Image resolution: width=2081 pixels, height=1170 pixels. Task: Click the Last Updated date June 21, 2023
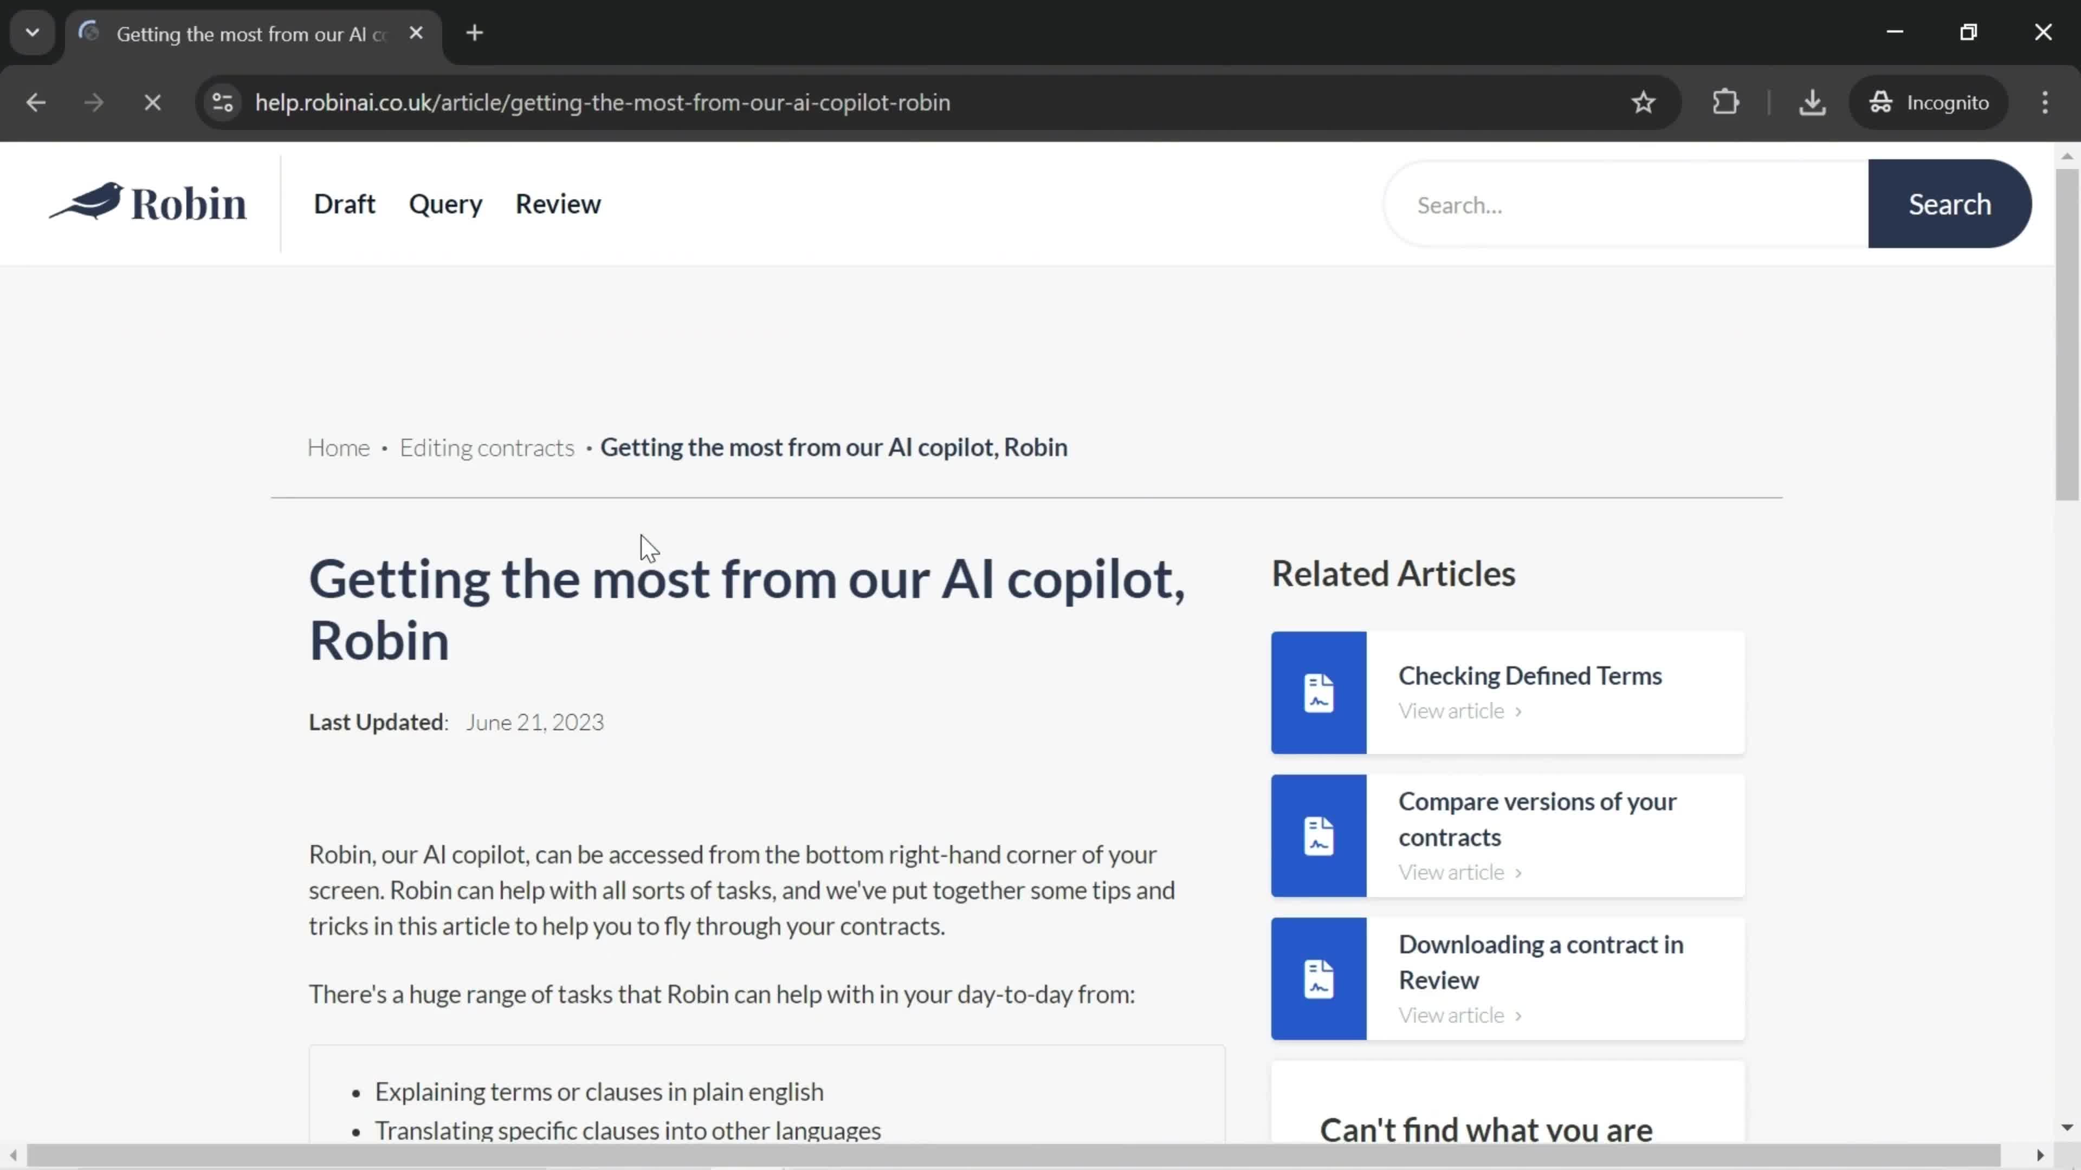[x=534, y=722]
